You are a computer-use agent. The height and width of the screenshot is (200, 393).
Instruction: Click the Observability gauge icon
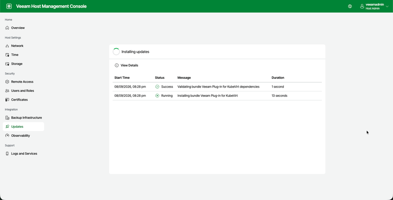(x=7, y=136)
